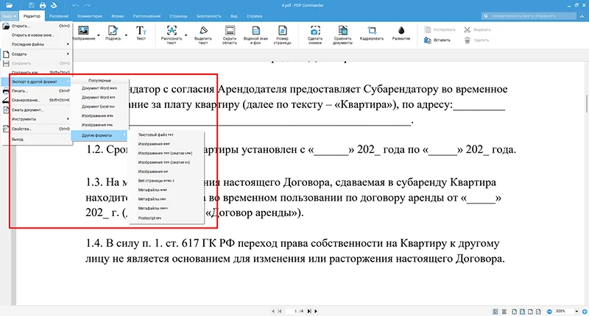This screenshot has width=589, height=316.
Task: Click the Копировать copy button
Action: point(440,29)
